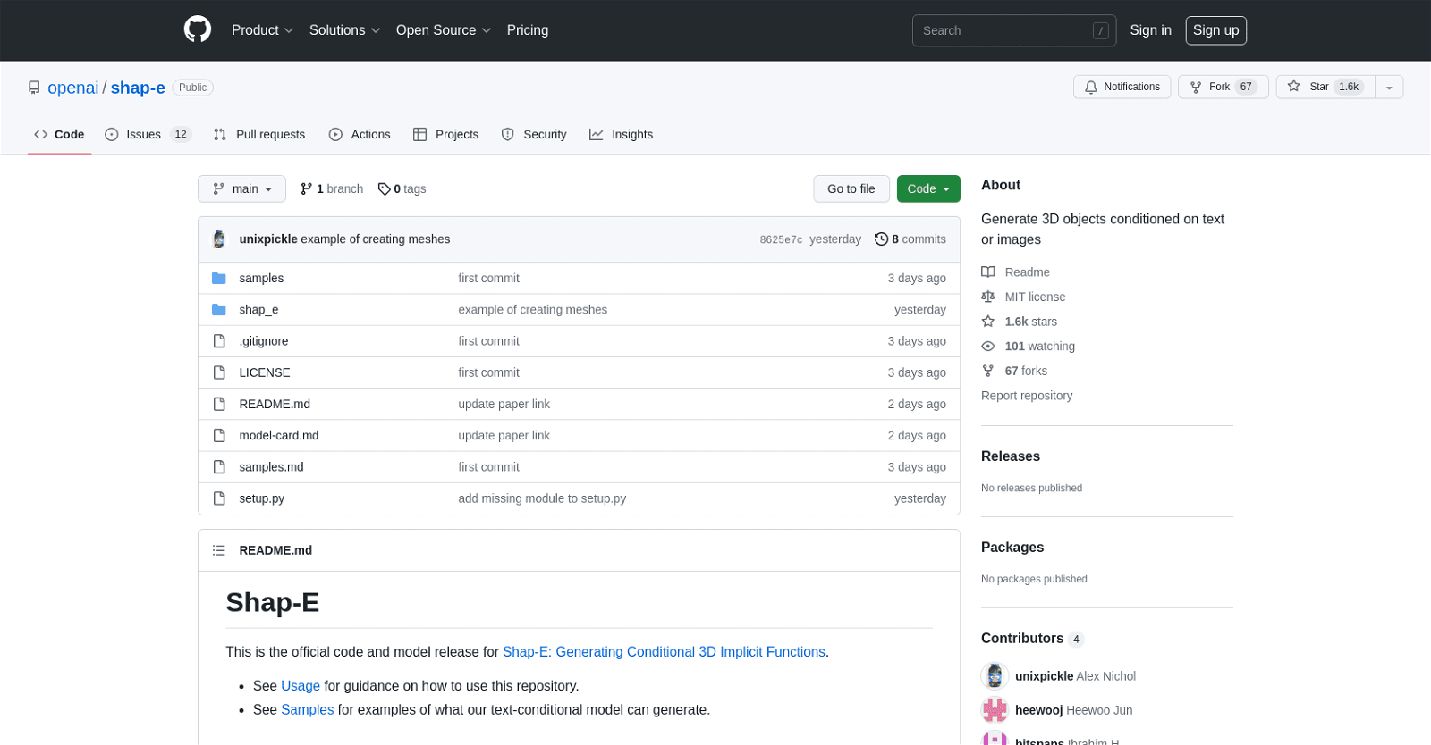
Task: Expand the Product menu in header
Action: [x=262, y=30]
